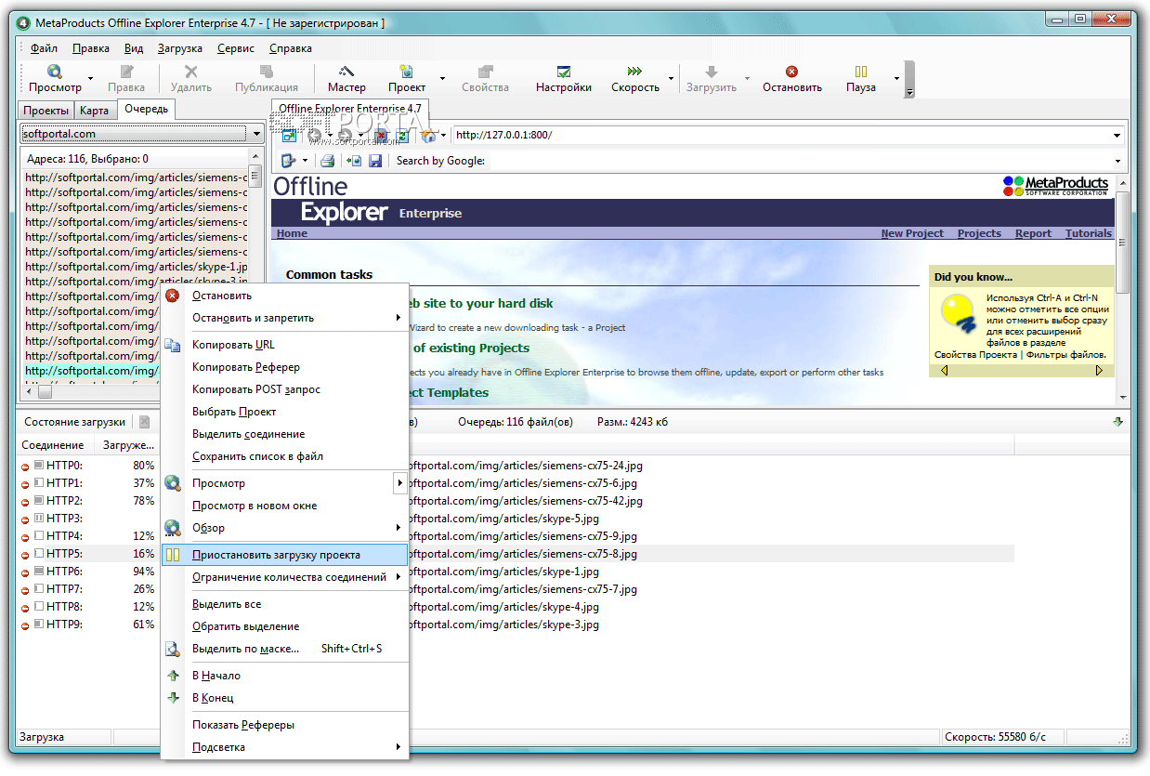The image size is (1150, 776).
Task: Choose Приостановить загрузку проекта in the context menu
Action: (x=284, y=555)
